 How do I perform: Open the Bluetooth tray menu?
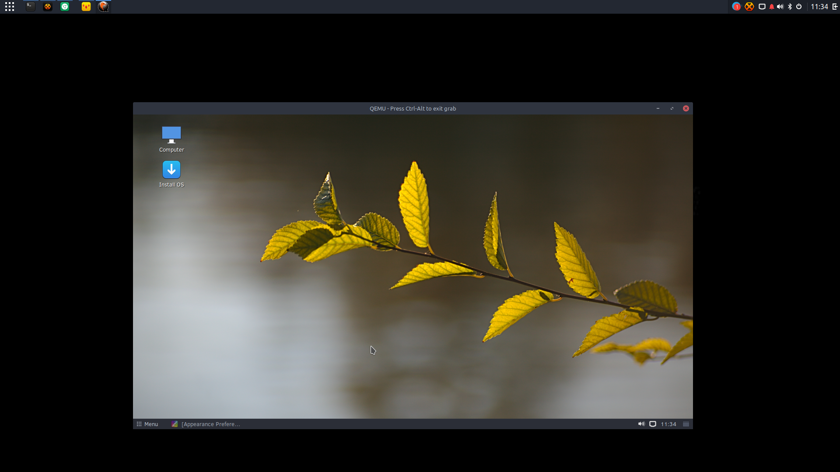click(x=790, y=7)
